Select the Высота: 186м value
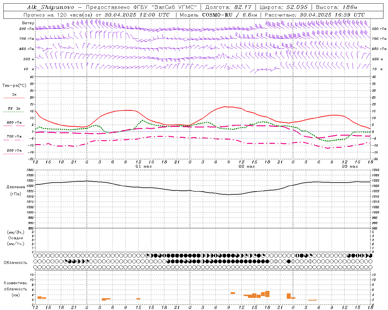Screen dimensions: 388x310 (x=336, y=7)
